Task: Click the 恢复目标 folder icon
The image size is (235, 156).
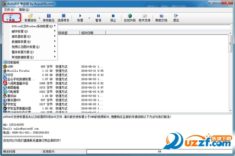Action: (31, 16)
